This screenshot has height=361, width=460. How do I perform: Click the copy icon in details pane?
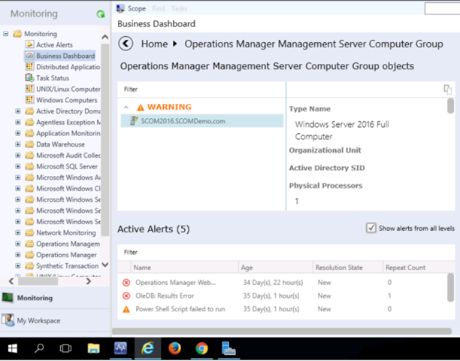pyautogui.click(x=447, y=89)
